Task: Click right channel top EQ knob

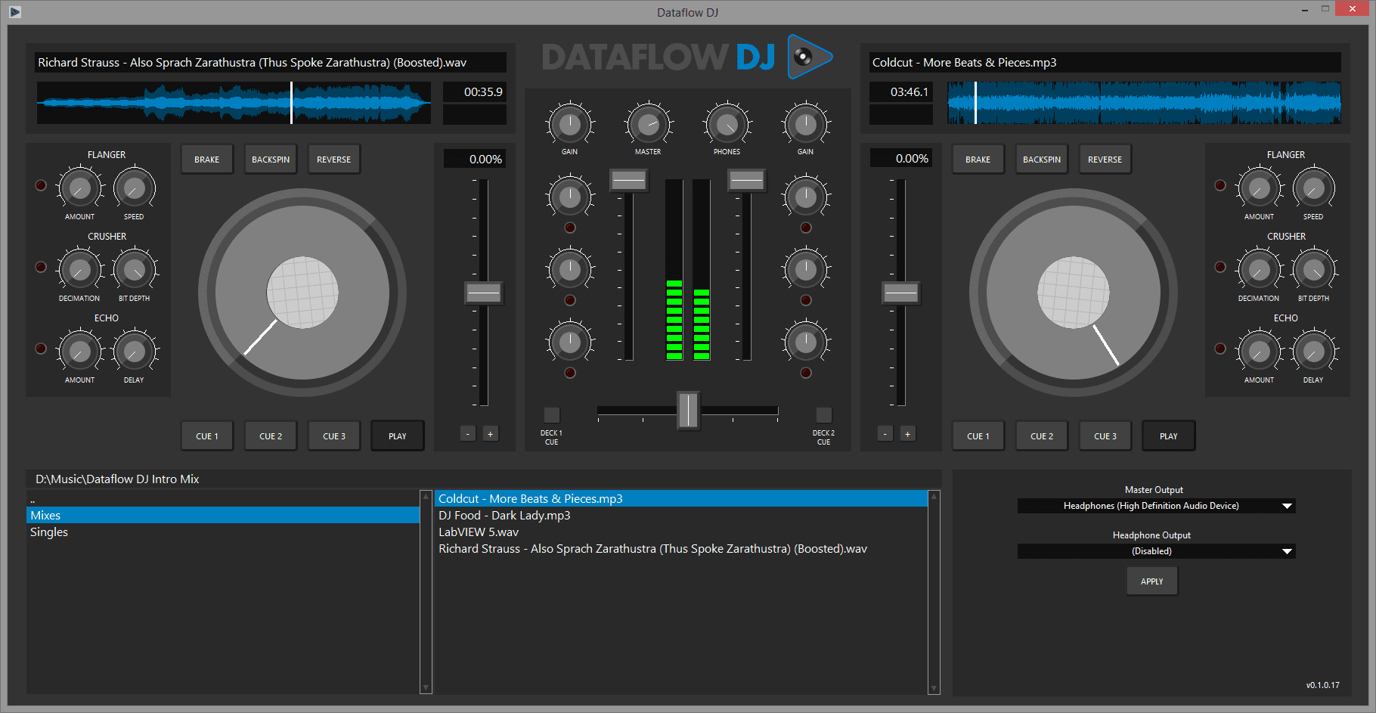Action: point(806,197)
